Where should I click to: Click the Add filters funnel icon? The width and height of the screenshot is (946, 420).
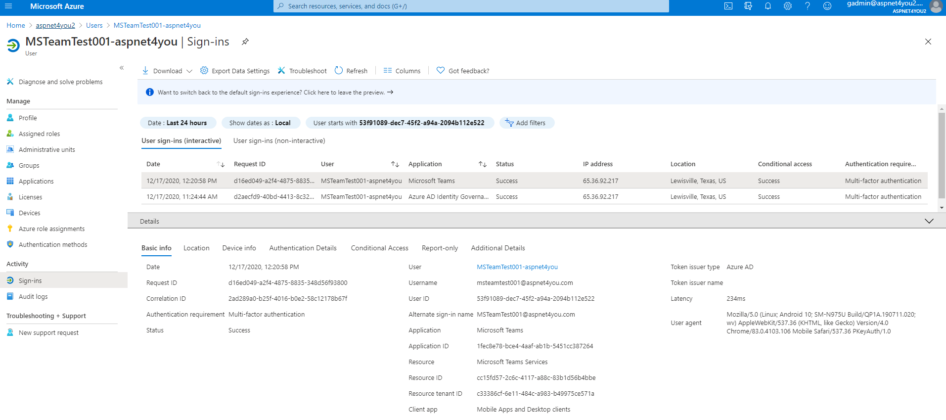(x=509, y=123)
